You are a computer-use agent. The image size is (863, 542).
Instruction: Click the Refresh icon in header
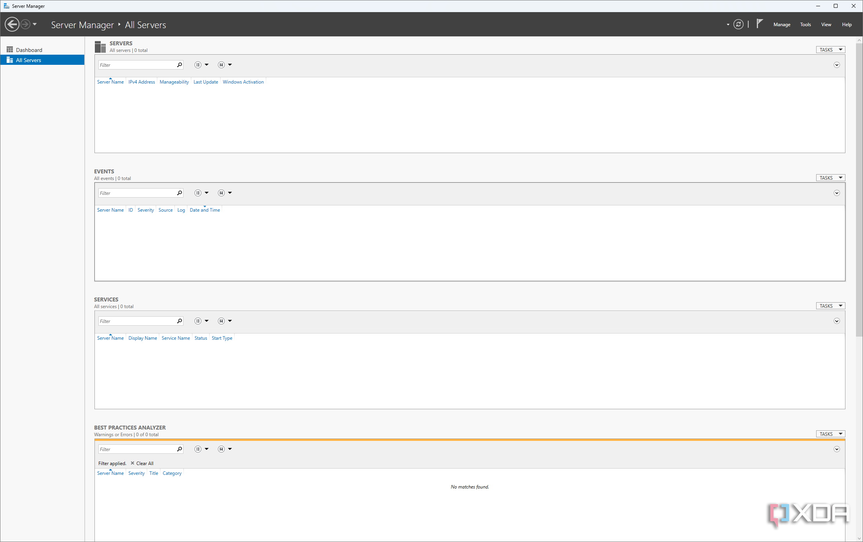[x=738, y=24]
